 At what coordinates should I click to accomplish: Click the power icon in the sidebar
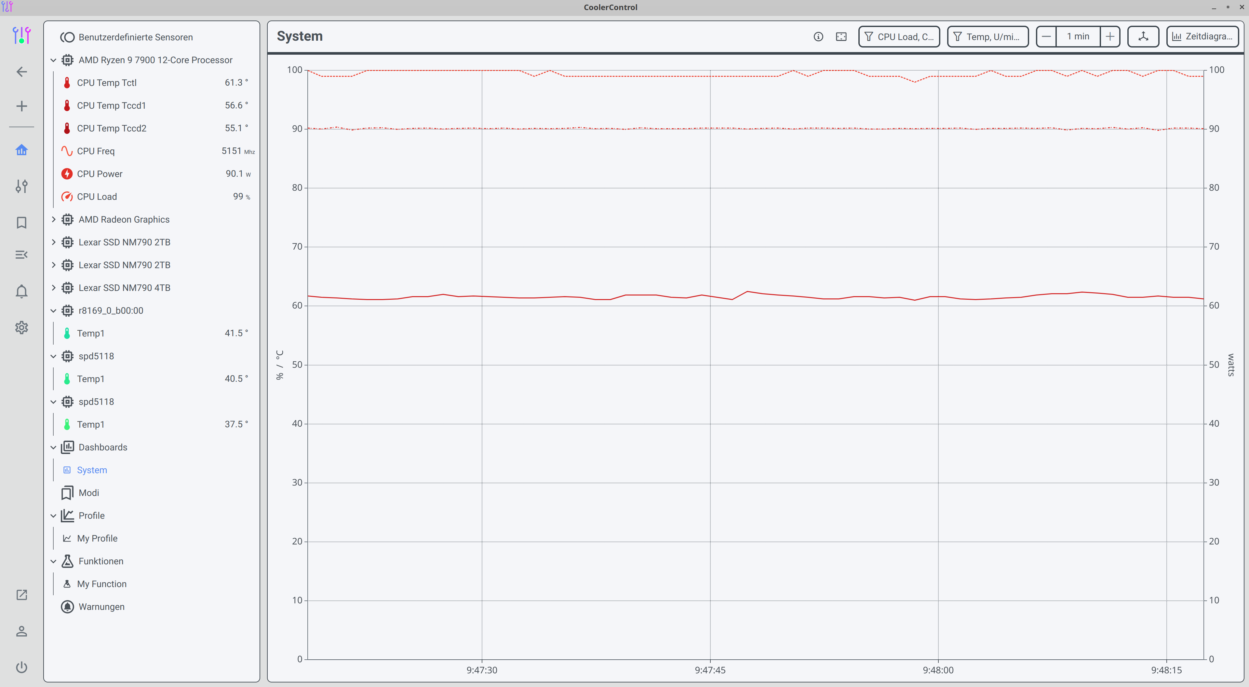click(x=21, y=667)
